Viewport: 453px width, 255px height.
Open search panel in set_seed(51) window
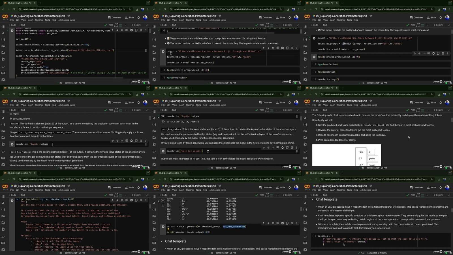3,33
